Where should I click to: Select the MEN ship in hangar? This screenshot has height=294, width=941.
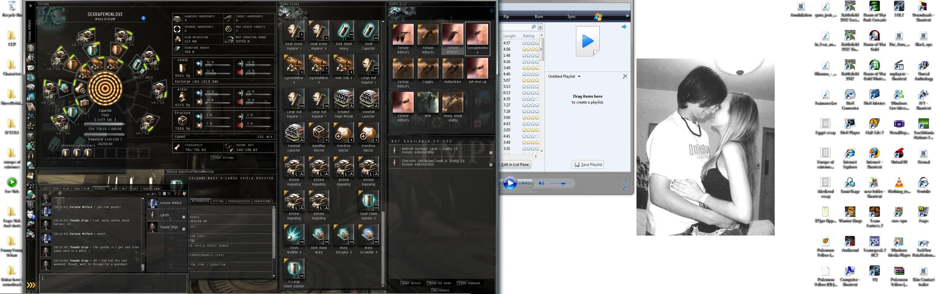[x=428, y=104]
